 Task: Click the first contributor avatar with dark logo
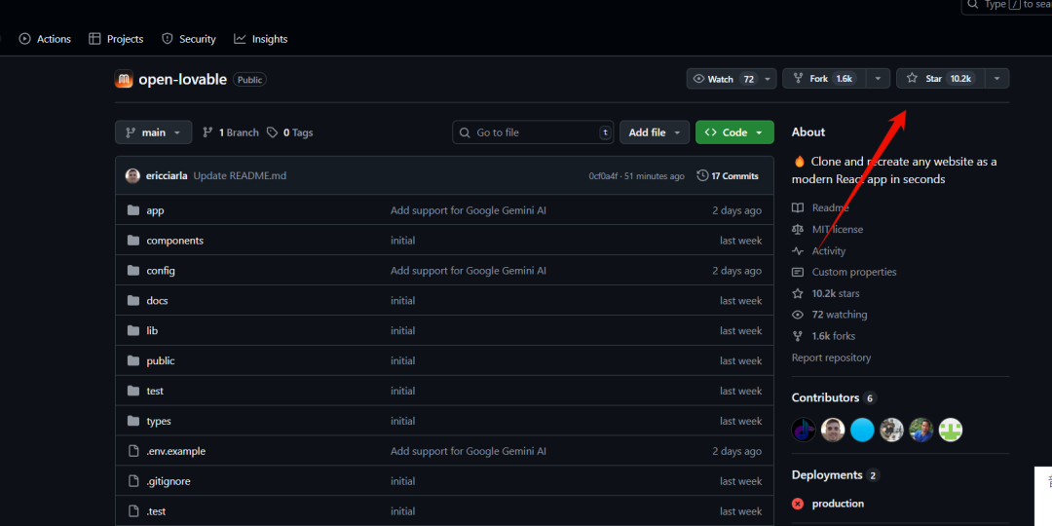[x=803, y=430]
